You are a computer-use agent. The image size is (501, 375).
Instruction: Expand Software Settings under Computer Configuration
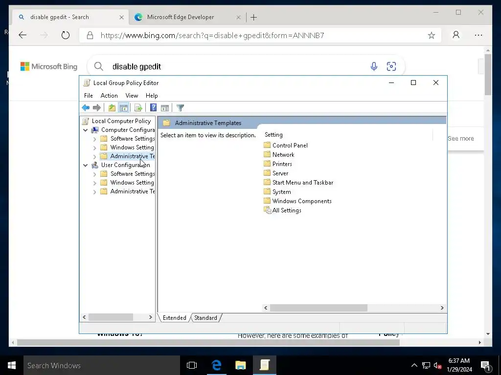[x=94, y=139]
